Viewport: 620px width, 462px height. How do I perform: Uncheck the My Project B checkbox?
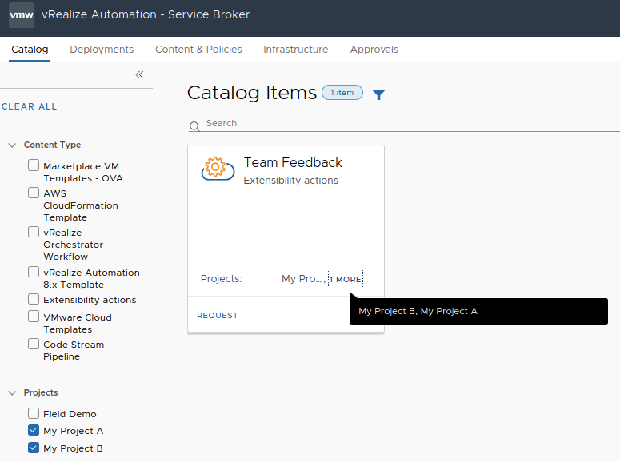(x=34, y=448)
